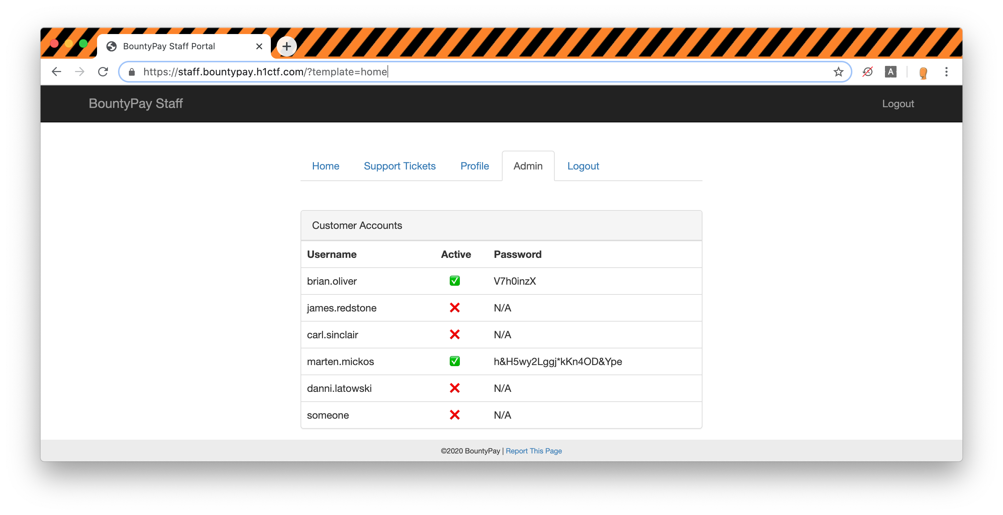Click the BountyPay Staff brand title

(x=135, y=104)
